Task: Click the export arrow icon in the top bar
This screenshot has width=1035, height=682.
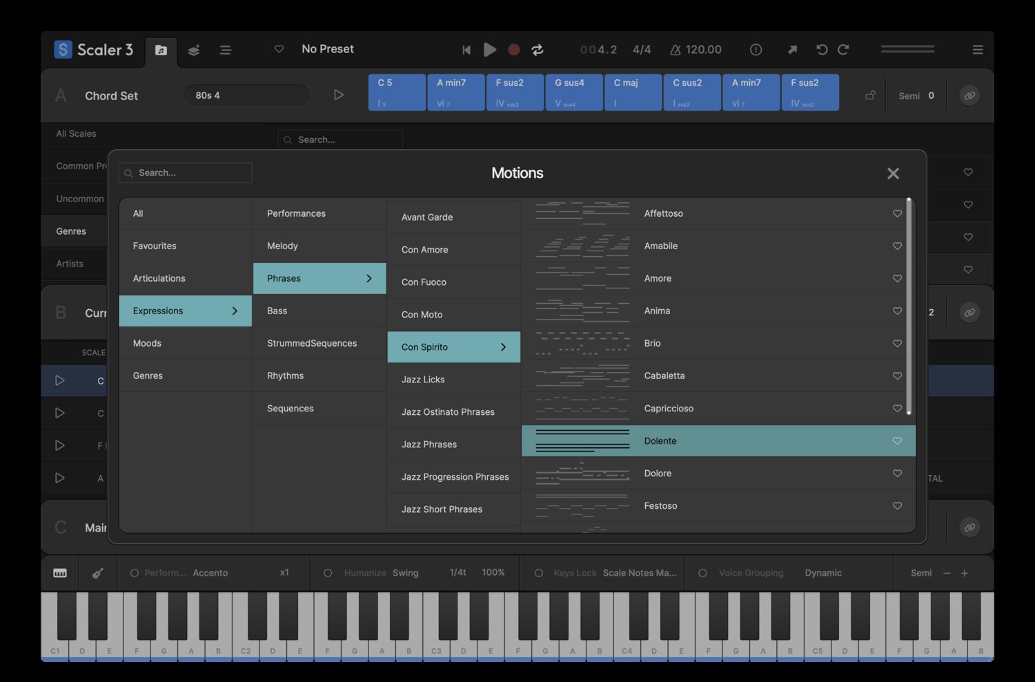Action: pos(791,49)
